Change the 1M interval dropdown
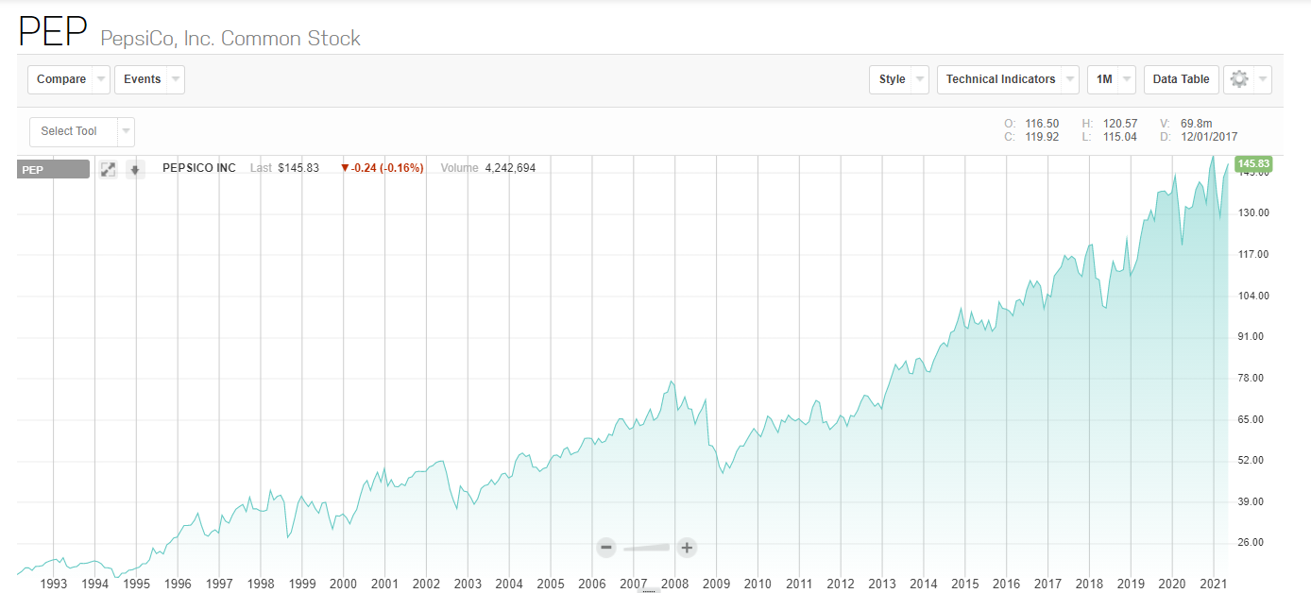The width and height of the screenshot is (1311, 593). point(1111,79)
